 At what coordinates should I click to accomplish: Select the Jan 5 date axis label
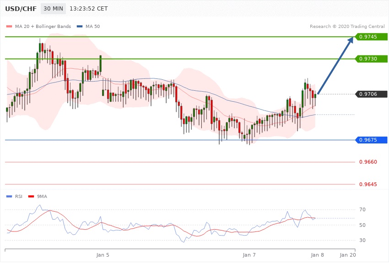point(103,254)
